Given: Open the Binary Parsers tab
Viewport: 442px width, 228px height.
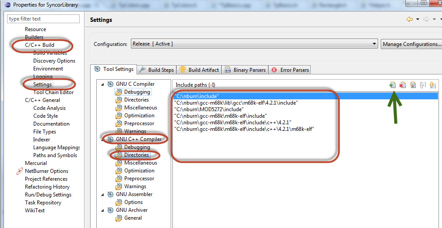Looking at the screenshot, I should tap(245, 70).
